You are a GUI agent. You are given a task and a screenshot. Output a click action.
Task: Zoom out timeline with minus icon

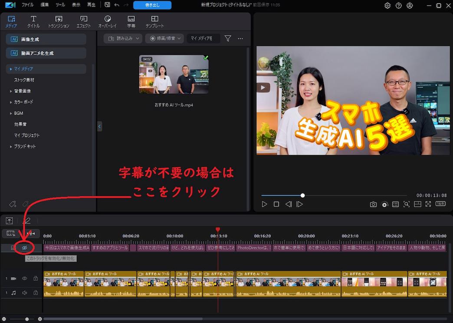pos(4,319)
